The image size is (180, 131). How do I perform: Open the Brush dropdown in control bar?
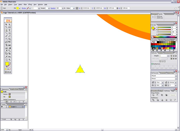coord(49,8)
